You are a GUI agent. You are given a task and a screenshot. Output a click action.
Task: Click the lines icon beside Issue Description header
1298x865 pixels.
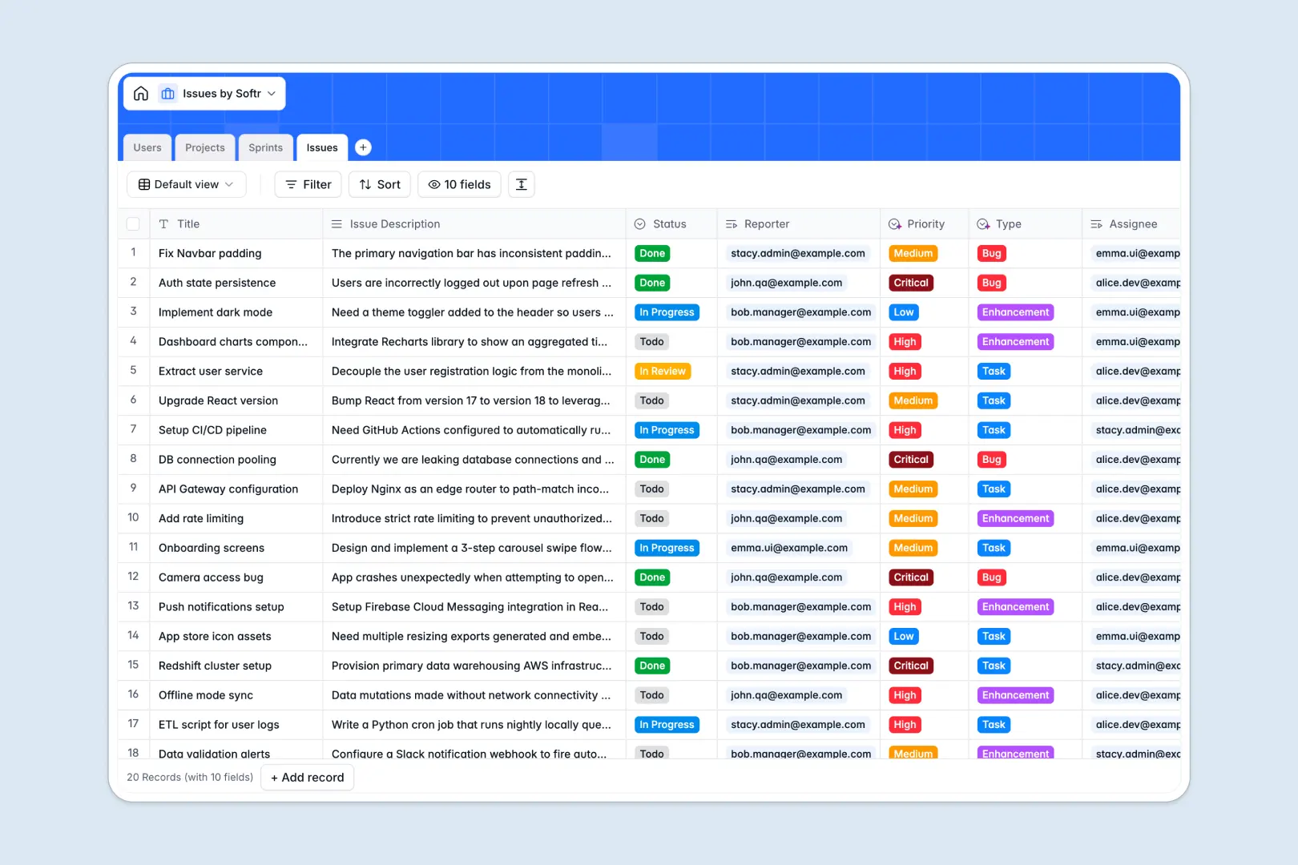[x=337, y=223]
